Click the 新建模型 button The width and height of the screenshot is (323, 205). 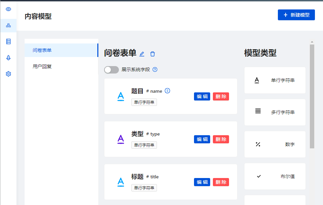click(x=296, y=15)
